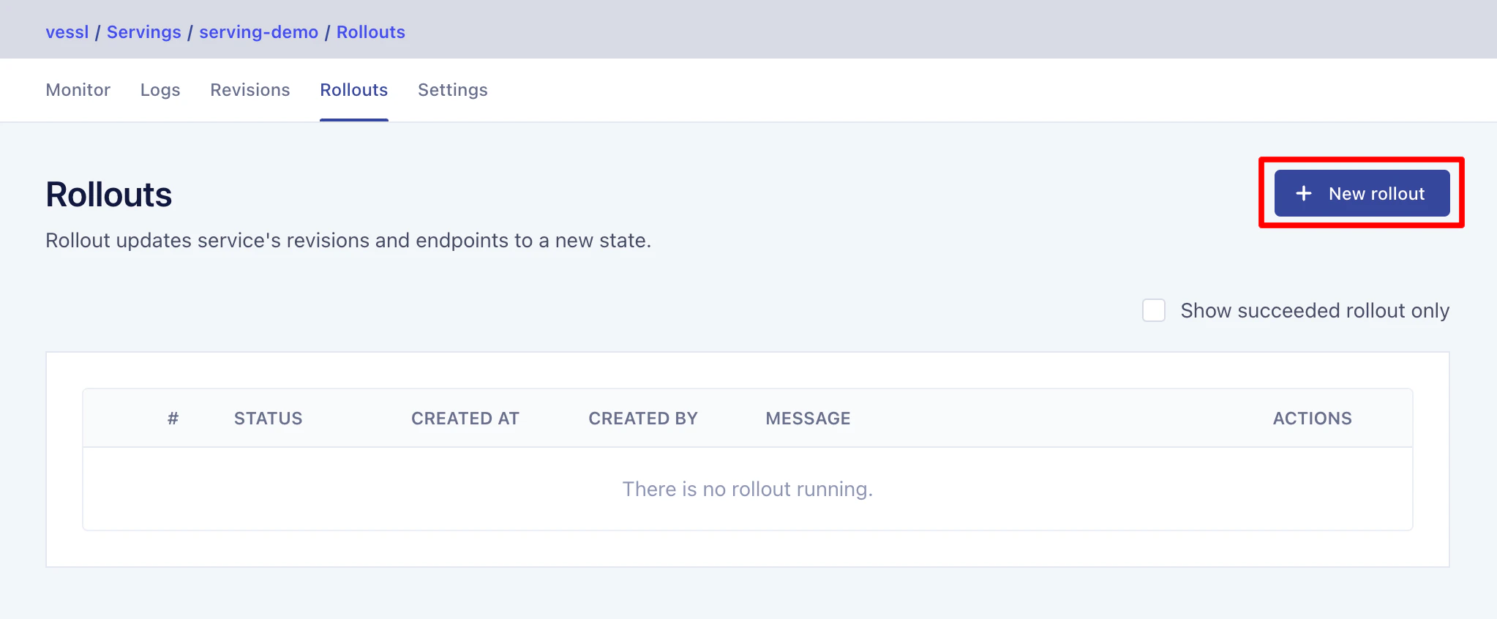Enable the succeeded-rollout-only checkbox

pos(1153,310)
